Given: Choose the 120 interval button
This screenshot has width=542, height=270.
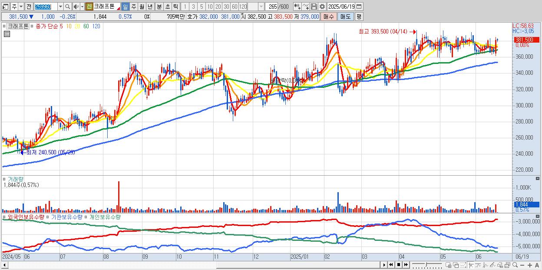Looking at the screenshot, I should pos(243,7).
